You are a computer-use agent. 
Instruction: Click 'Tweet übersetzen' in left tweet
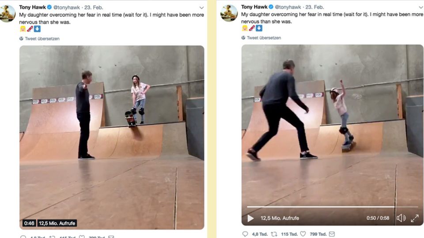42,39
